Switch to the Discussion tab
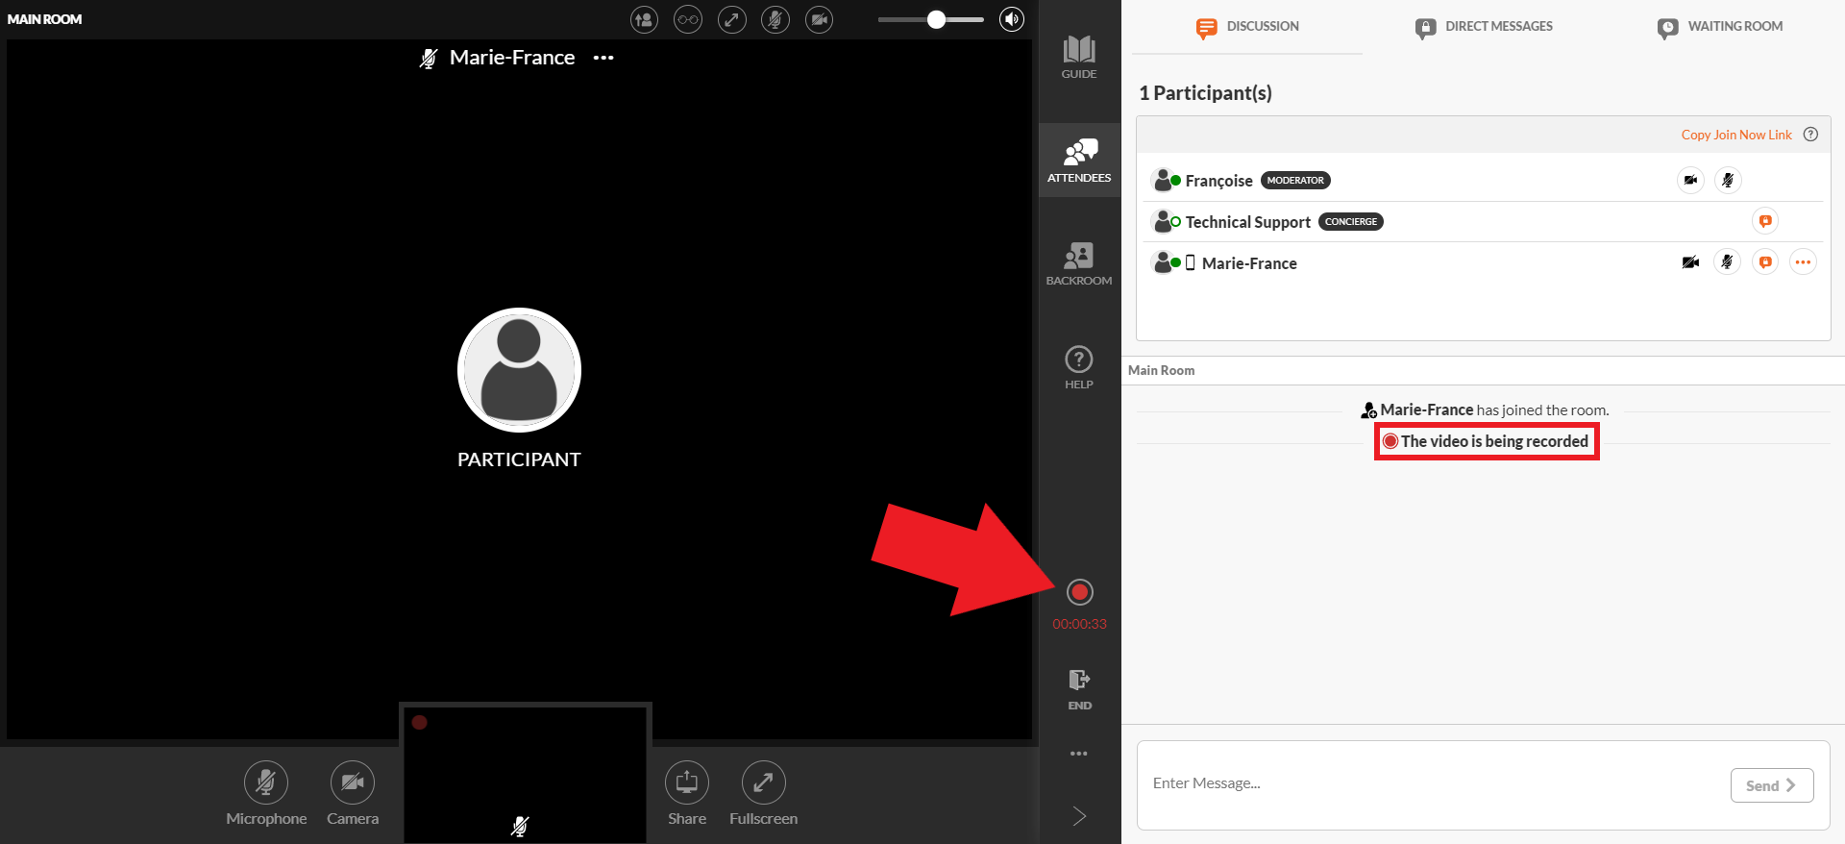Screen dimensions: 1845x844 click(x=1247, y=27)
